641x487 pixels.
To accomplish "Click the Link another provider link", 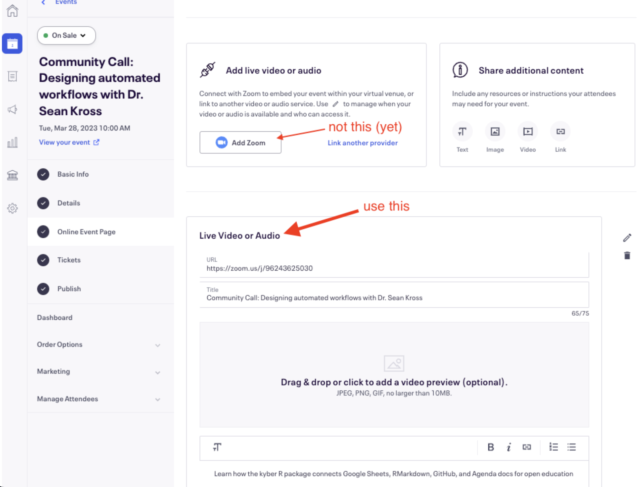I will tap(362, 143).
